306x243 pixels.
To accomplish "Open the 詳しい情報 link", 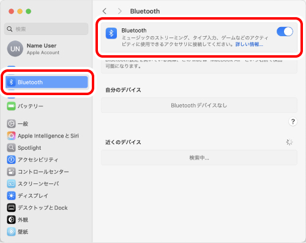I will pos(249,44).
